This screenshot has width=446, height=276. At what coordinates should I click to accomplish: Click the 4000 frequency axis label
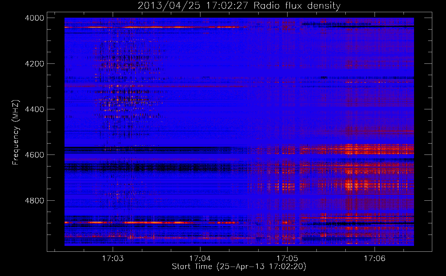tap(34, 18)
